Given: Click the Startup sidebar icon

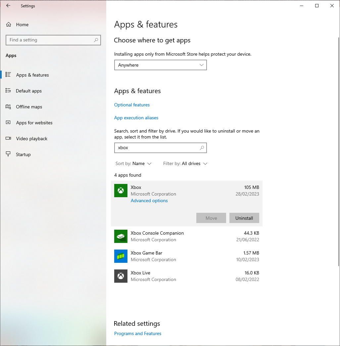Looking at the screenshot, I should (x=8, y=154).
